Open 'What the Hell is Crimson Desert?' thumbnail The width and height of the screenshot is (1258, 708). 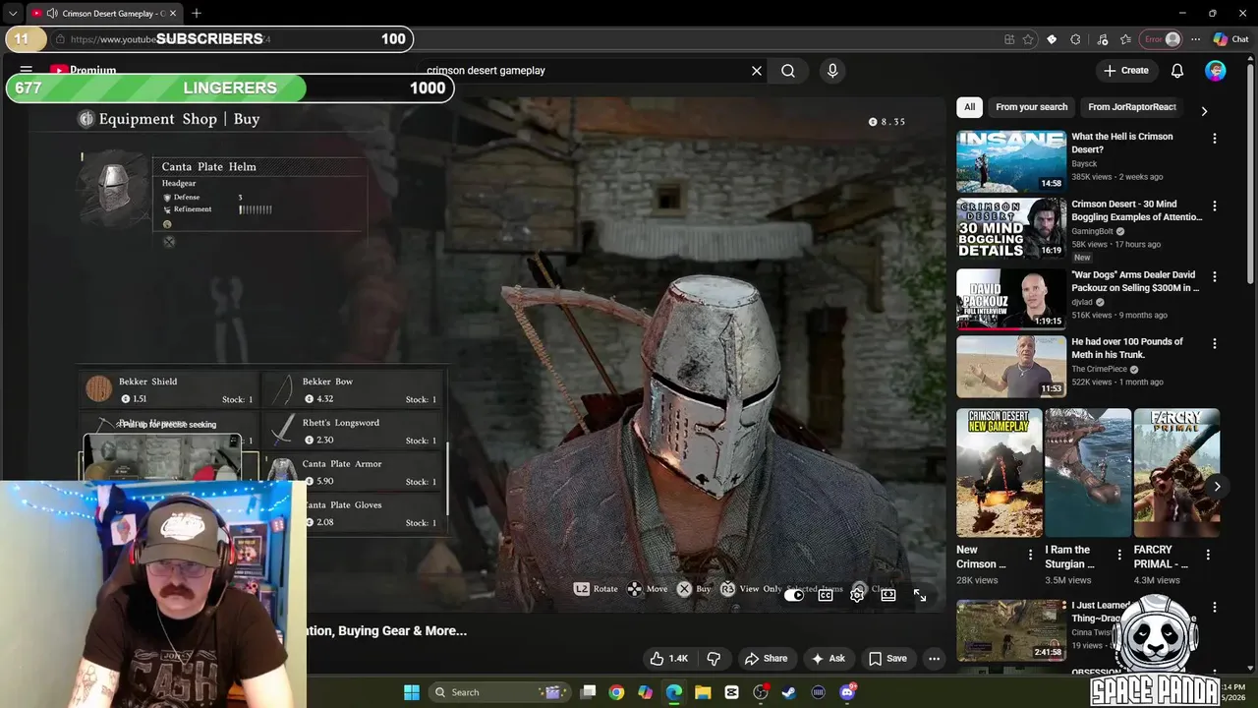(x=1011, y=161)
